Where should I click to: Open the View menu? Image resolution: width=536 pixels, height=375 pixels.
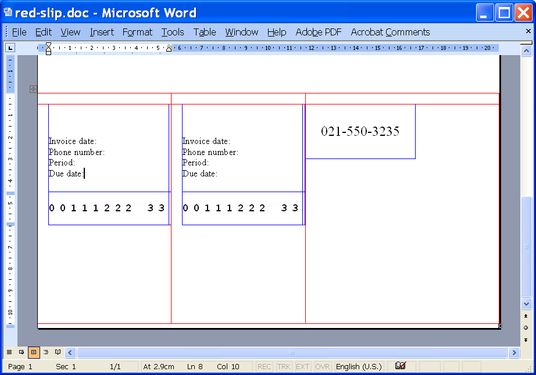[70, 32]
